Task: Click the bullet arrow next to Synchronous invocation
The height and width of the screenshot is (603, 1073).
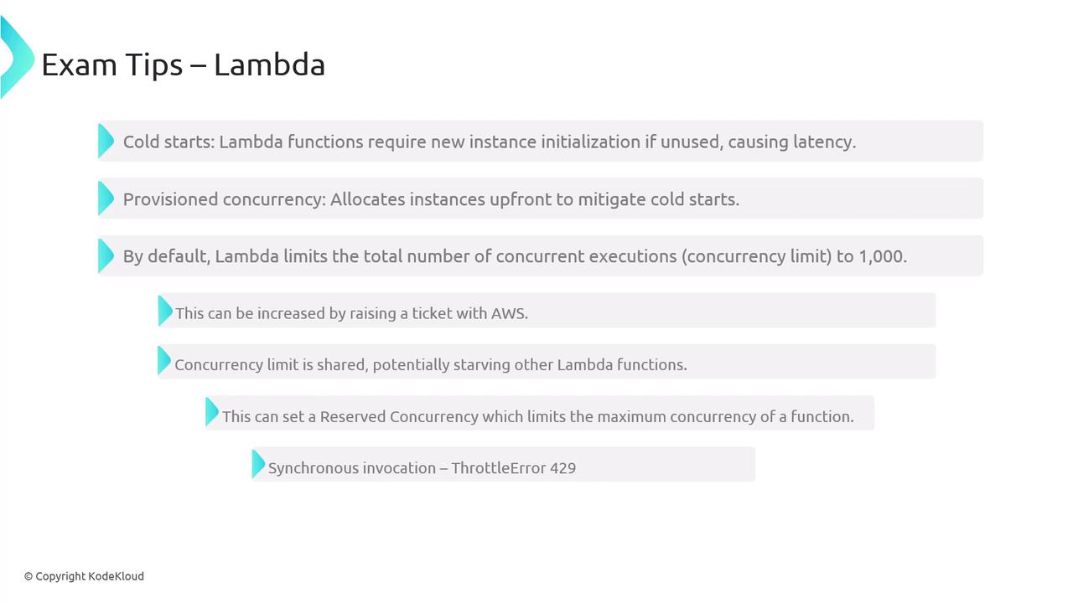Action: 259,464
